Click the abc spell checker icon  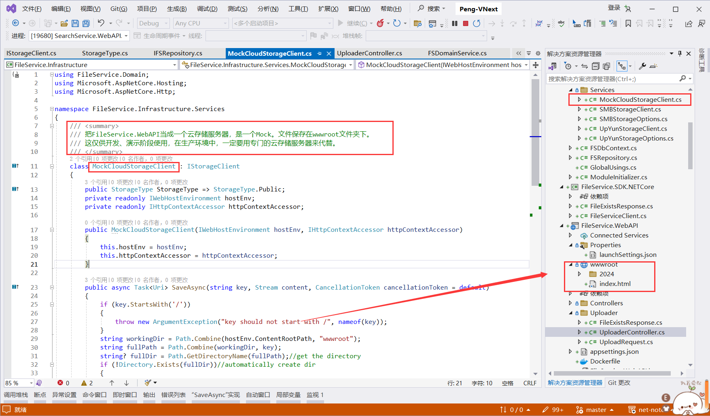561,23
